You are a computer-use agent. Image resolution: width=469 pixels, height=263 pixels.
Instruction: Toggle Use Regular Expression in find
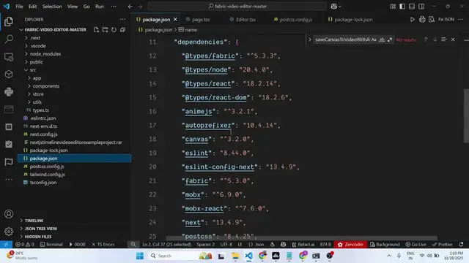pos(389,39)
